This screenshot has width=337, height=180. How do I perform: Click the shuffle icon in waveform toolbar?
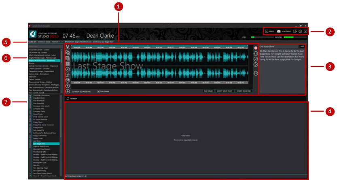point(67,80)
